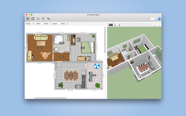Screen dimensions: 186x116
Task: Select the line wall tool
Action: point(38,18)
